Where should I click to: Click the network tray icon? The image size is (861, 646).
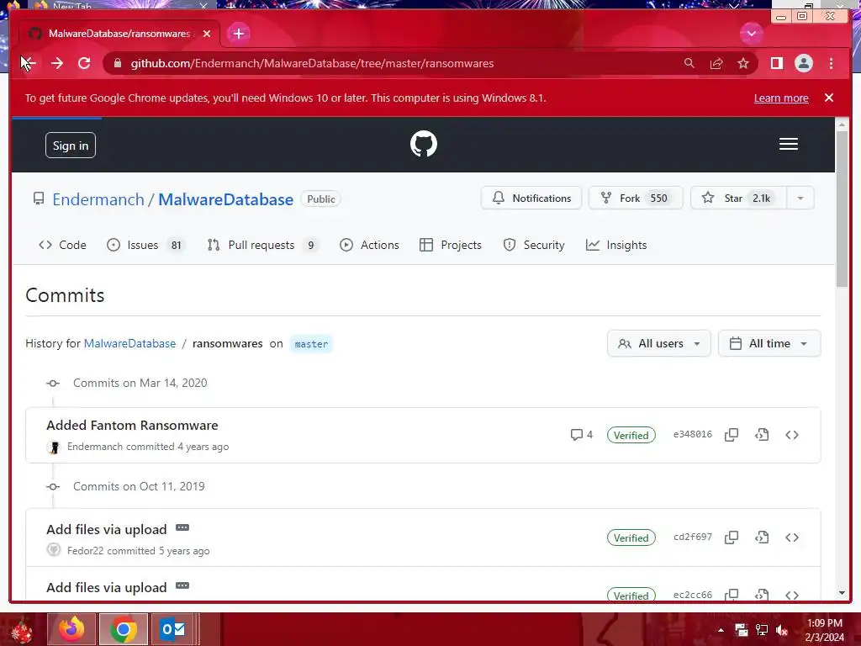tap(762, 630)
